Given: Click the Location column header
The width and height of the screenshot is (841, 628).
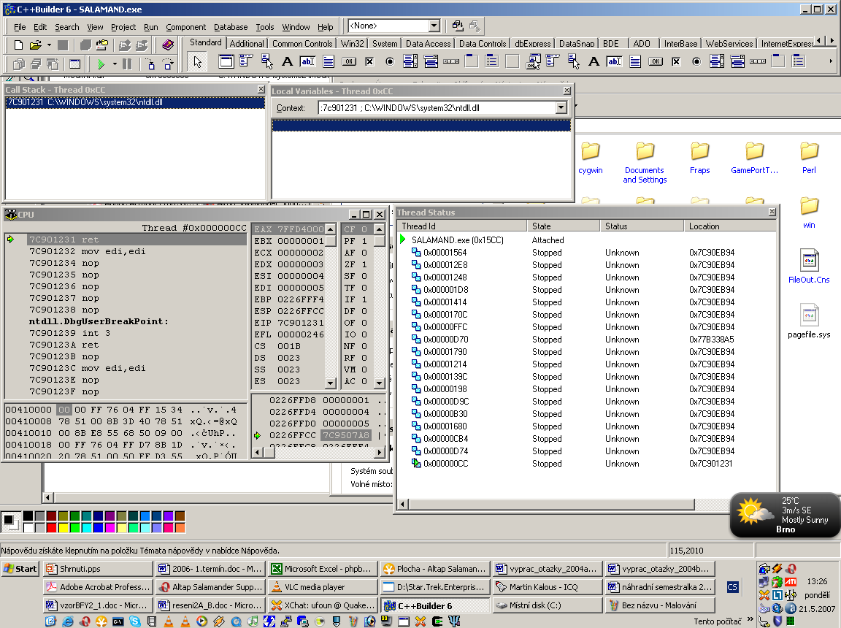Looking at the screenshot, I should coord(729,226).
